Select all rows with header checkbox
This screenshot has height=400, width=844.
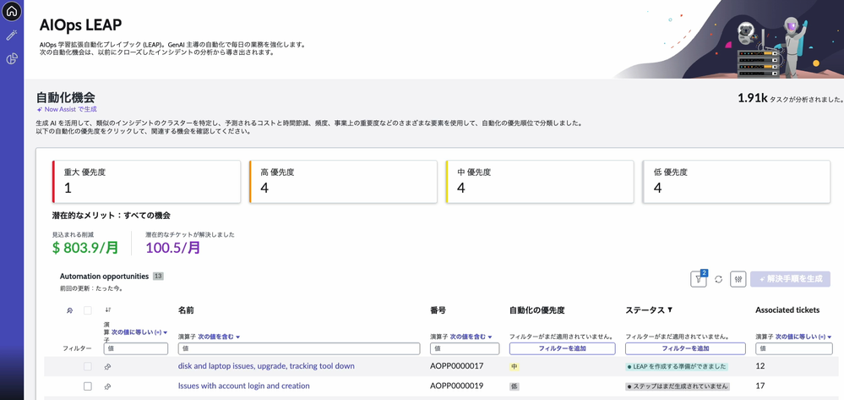tap(88, 310)
